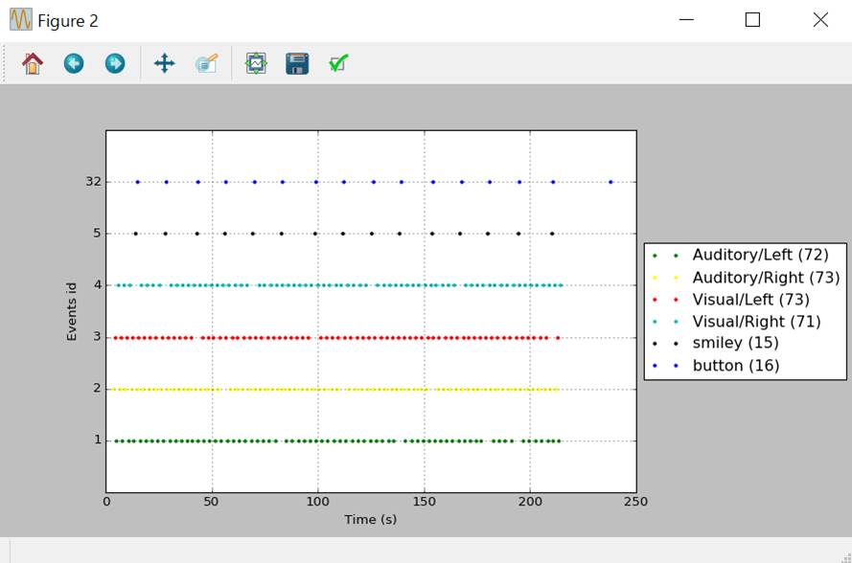Close the Figure 2 window
Viewport: 852px width, 563px height.
coord(820,20)
